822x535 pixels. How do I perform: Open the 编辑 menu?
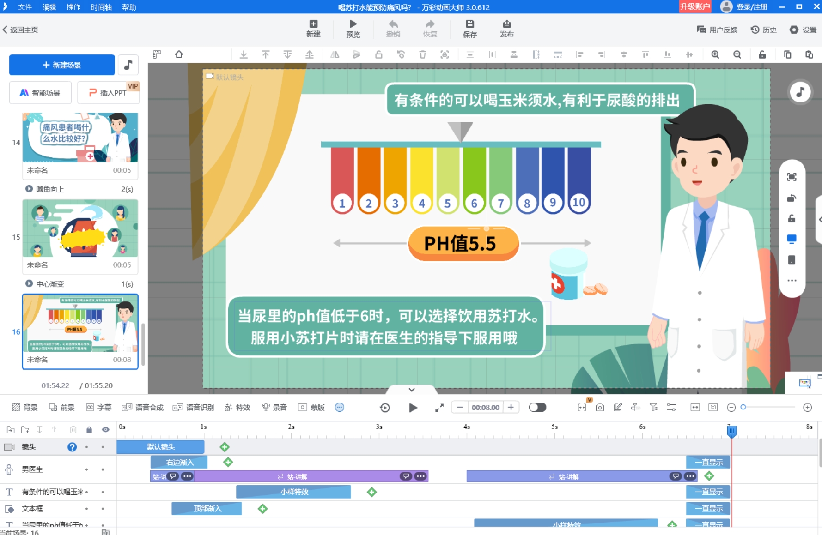(x=49, y=7)
